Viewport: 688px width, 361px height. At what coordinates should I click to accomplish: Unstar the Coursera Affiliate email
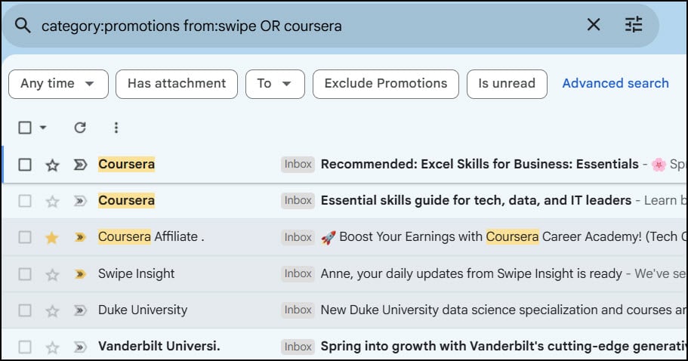(x=52, y=237)
